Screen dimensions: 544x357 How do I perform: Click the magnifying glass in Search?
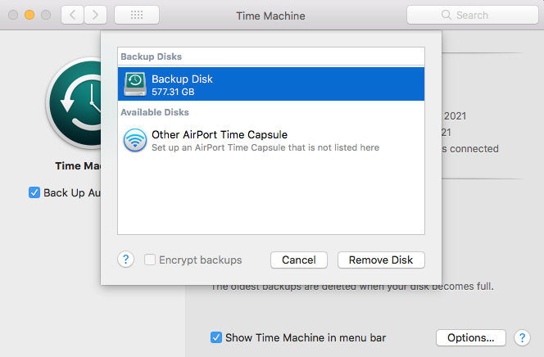(x=446, y=15)
